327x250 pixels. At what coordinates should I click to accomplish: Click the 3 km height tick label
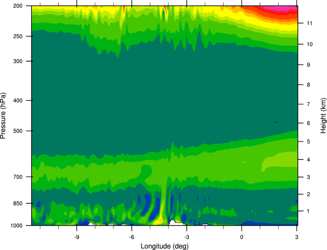tap(309, 177)
